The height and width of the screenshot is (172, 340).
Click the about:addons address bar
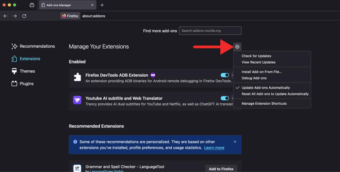tap(94, 16)
